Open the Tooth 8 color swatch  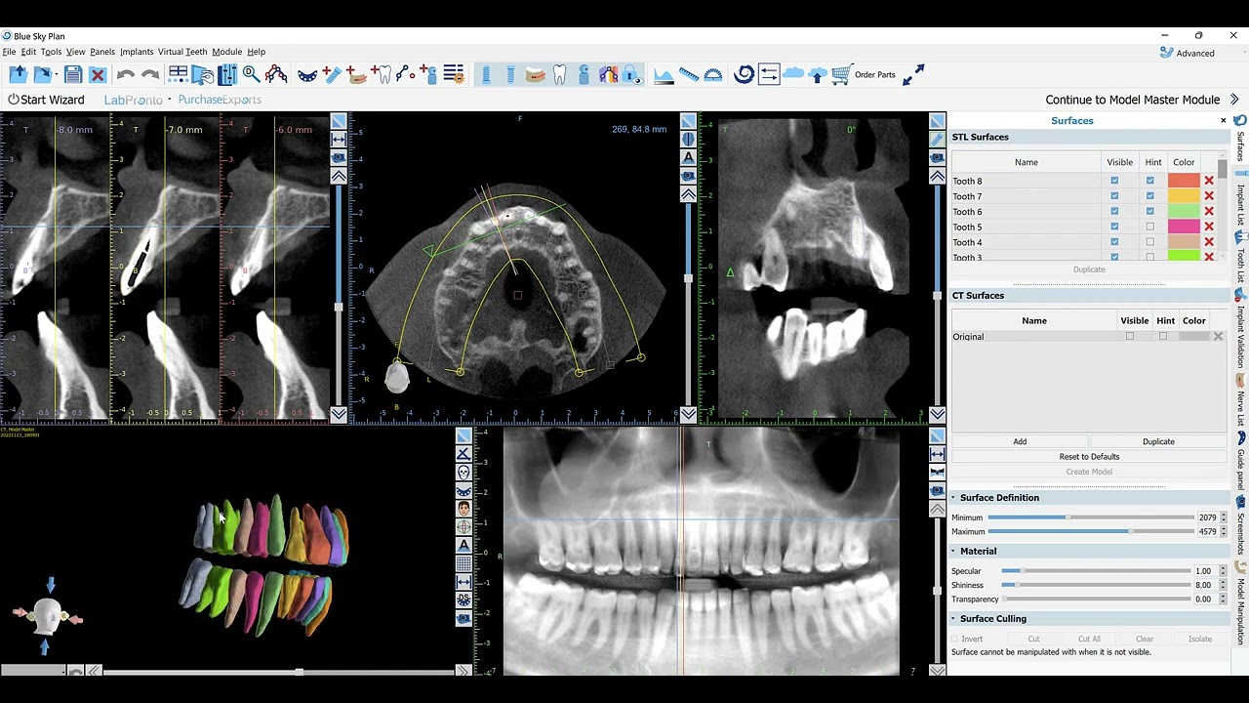(x=1184, y=181)
